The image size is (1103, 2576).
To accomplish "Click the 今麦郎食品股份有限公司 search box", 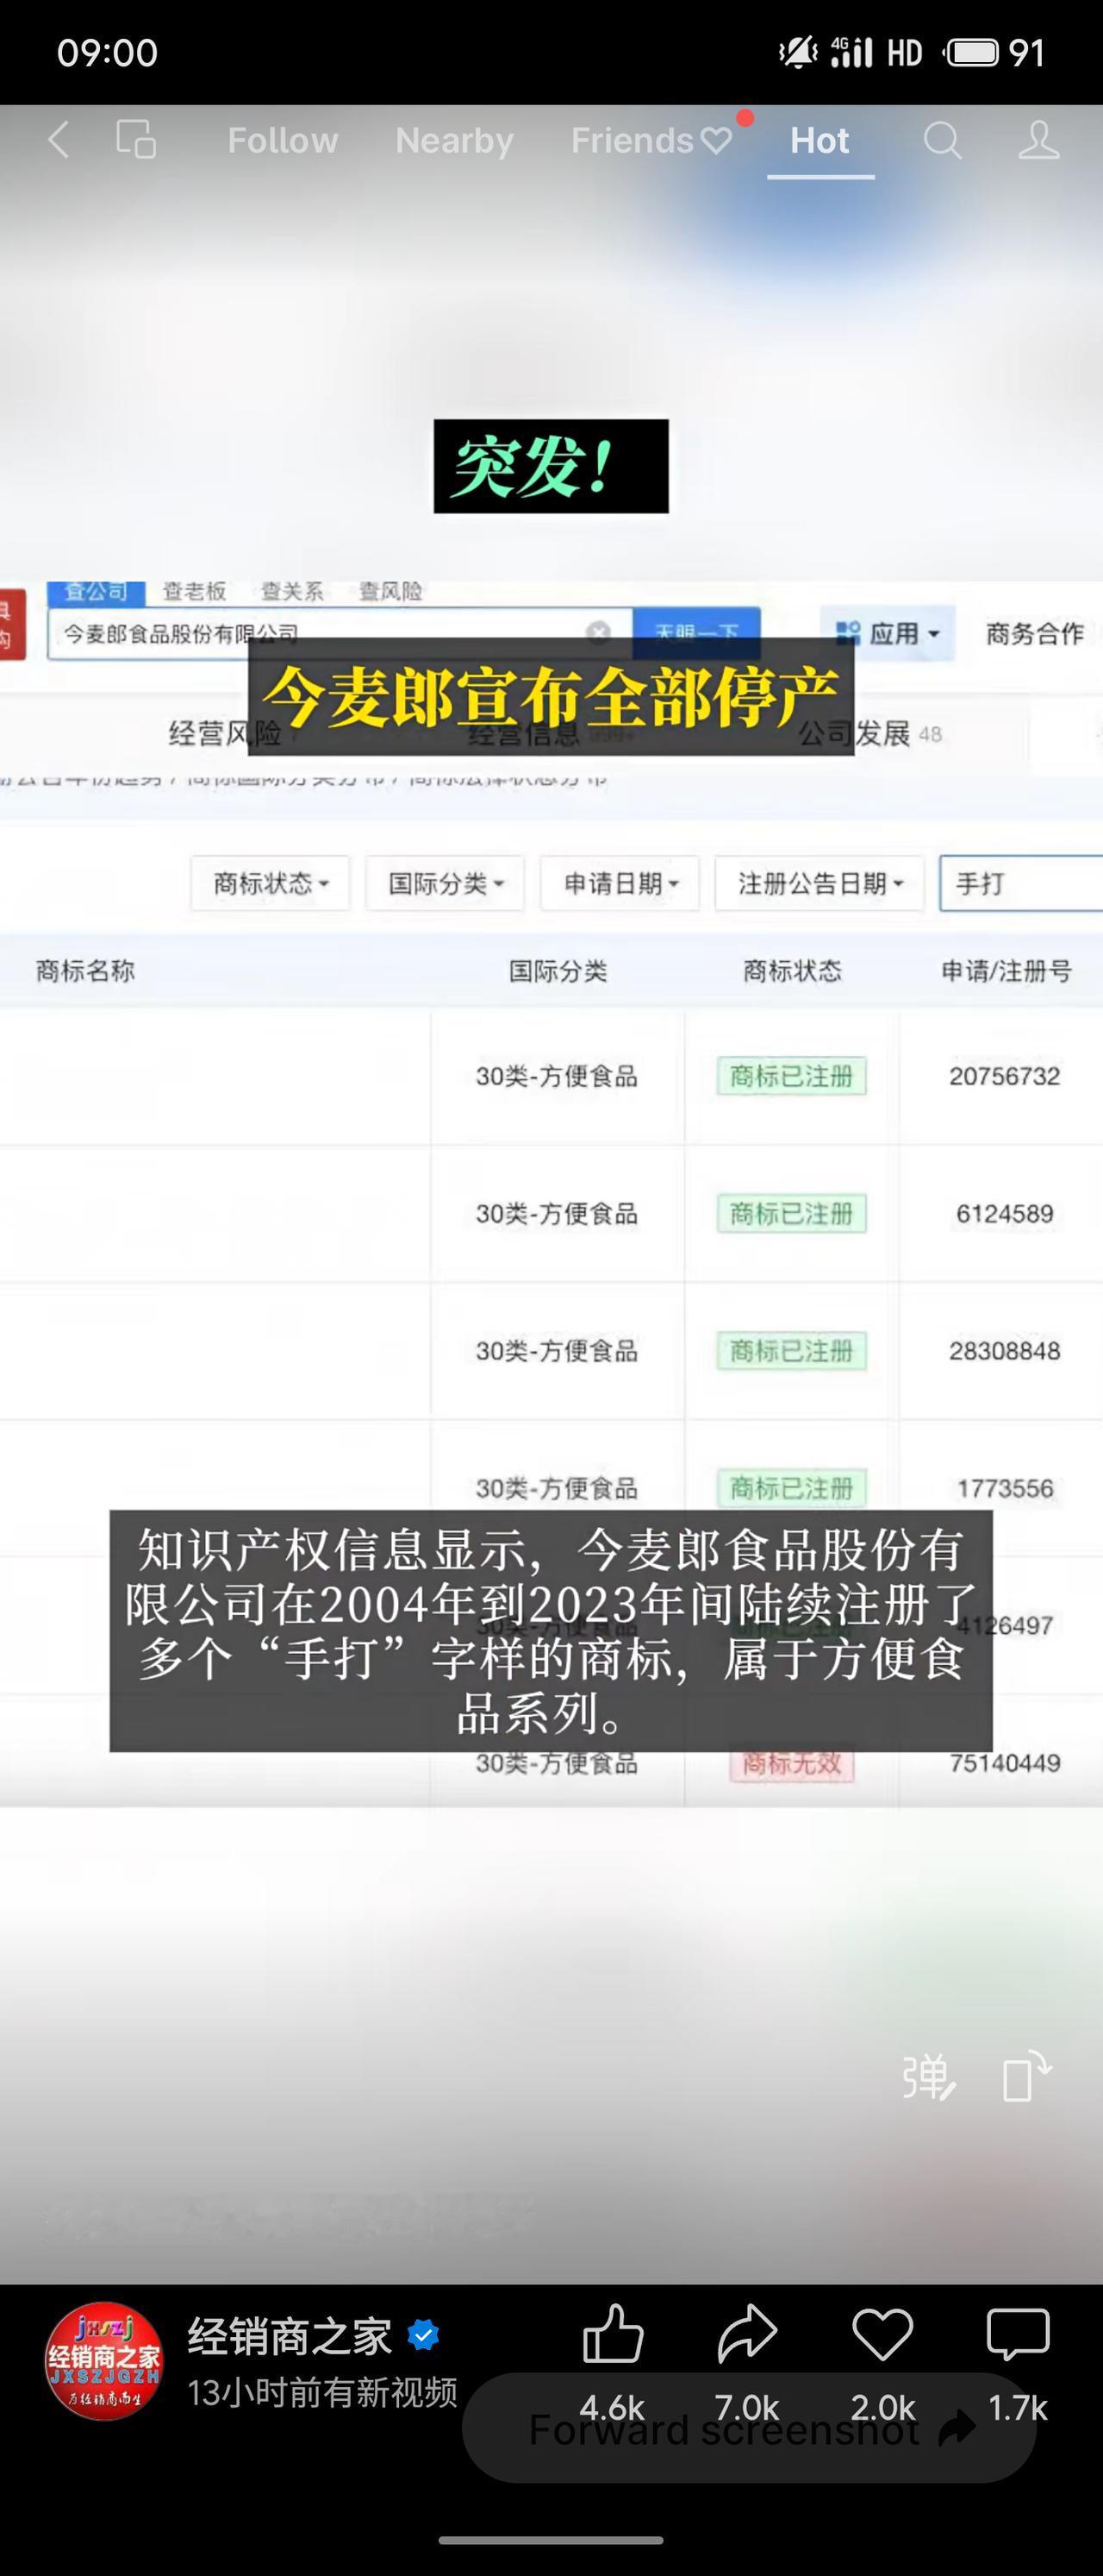I will click(x=340, y=633).
